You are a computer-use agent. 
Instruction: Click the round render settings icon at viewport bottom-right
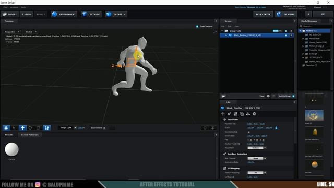(205, 128)
